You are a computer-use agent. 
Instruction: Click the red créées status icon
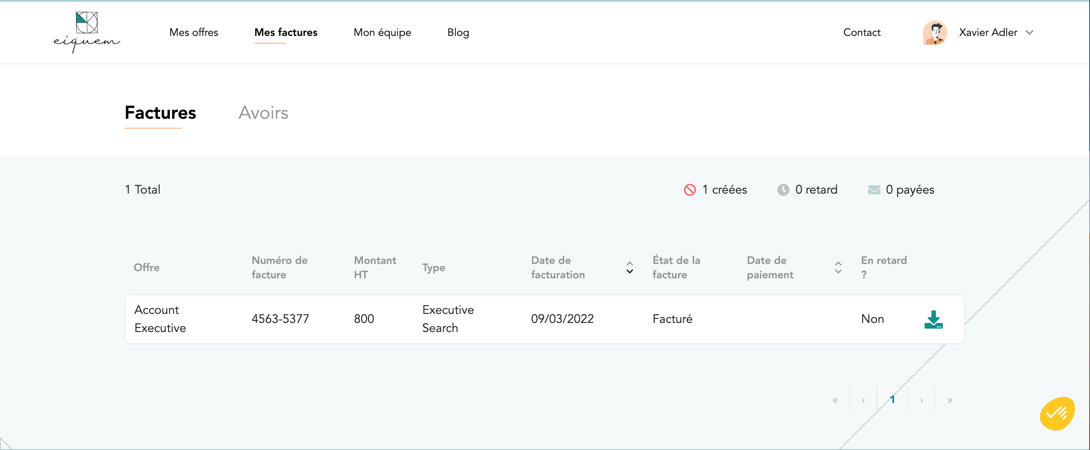coord(690,189)
